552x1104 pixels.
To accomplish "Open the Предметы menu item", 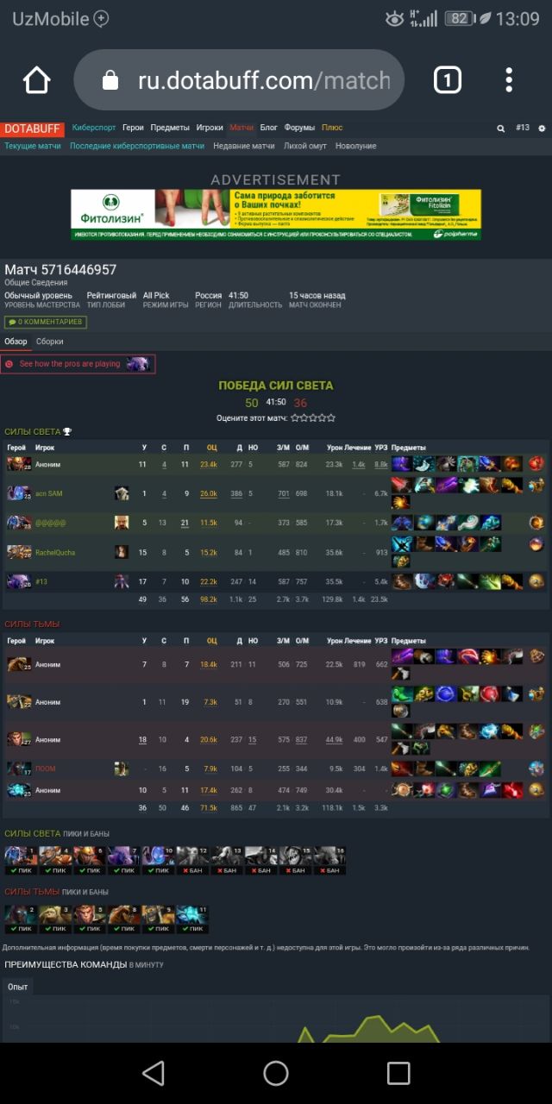I will pos(170,128).
